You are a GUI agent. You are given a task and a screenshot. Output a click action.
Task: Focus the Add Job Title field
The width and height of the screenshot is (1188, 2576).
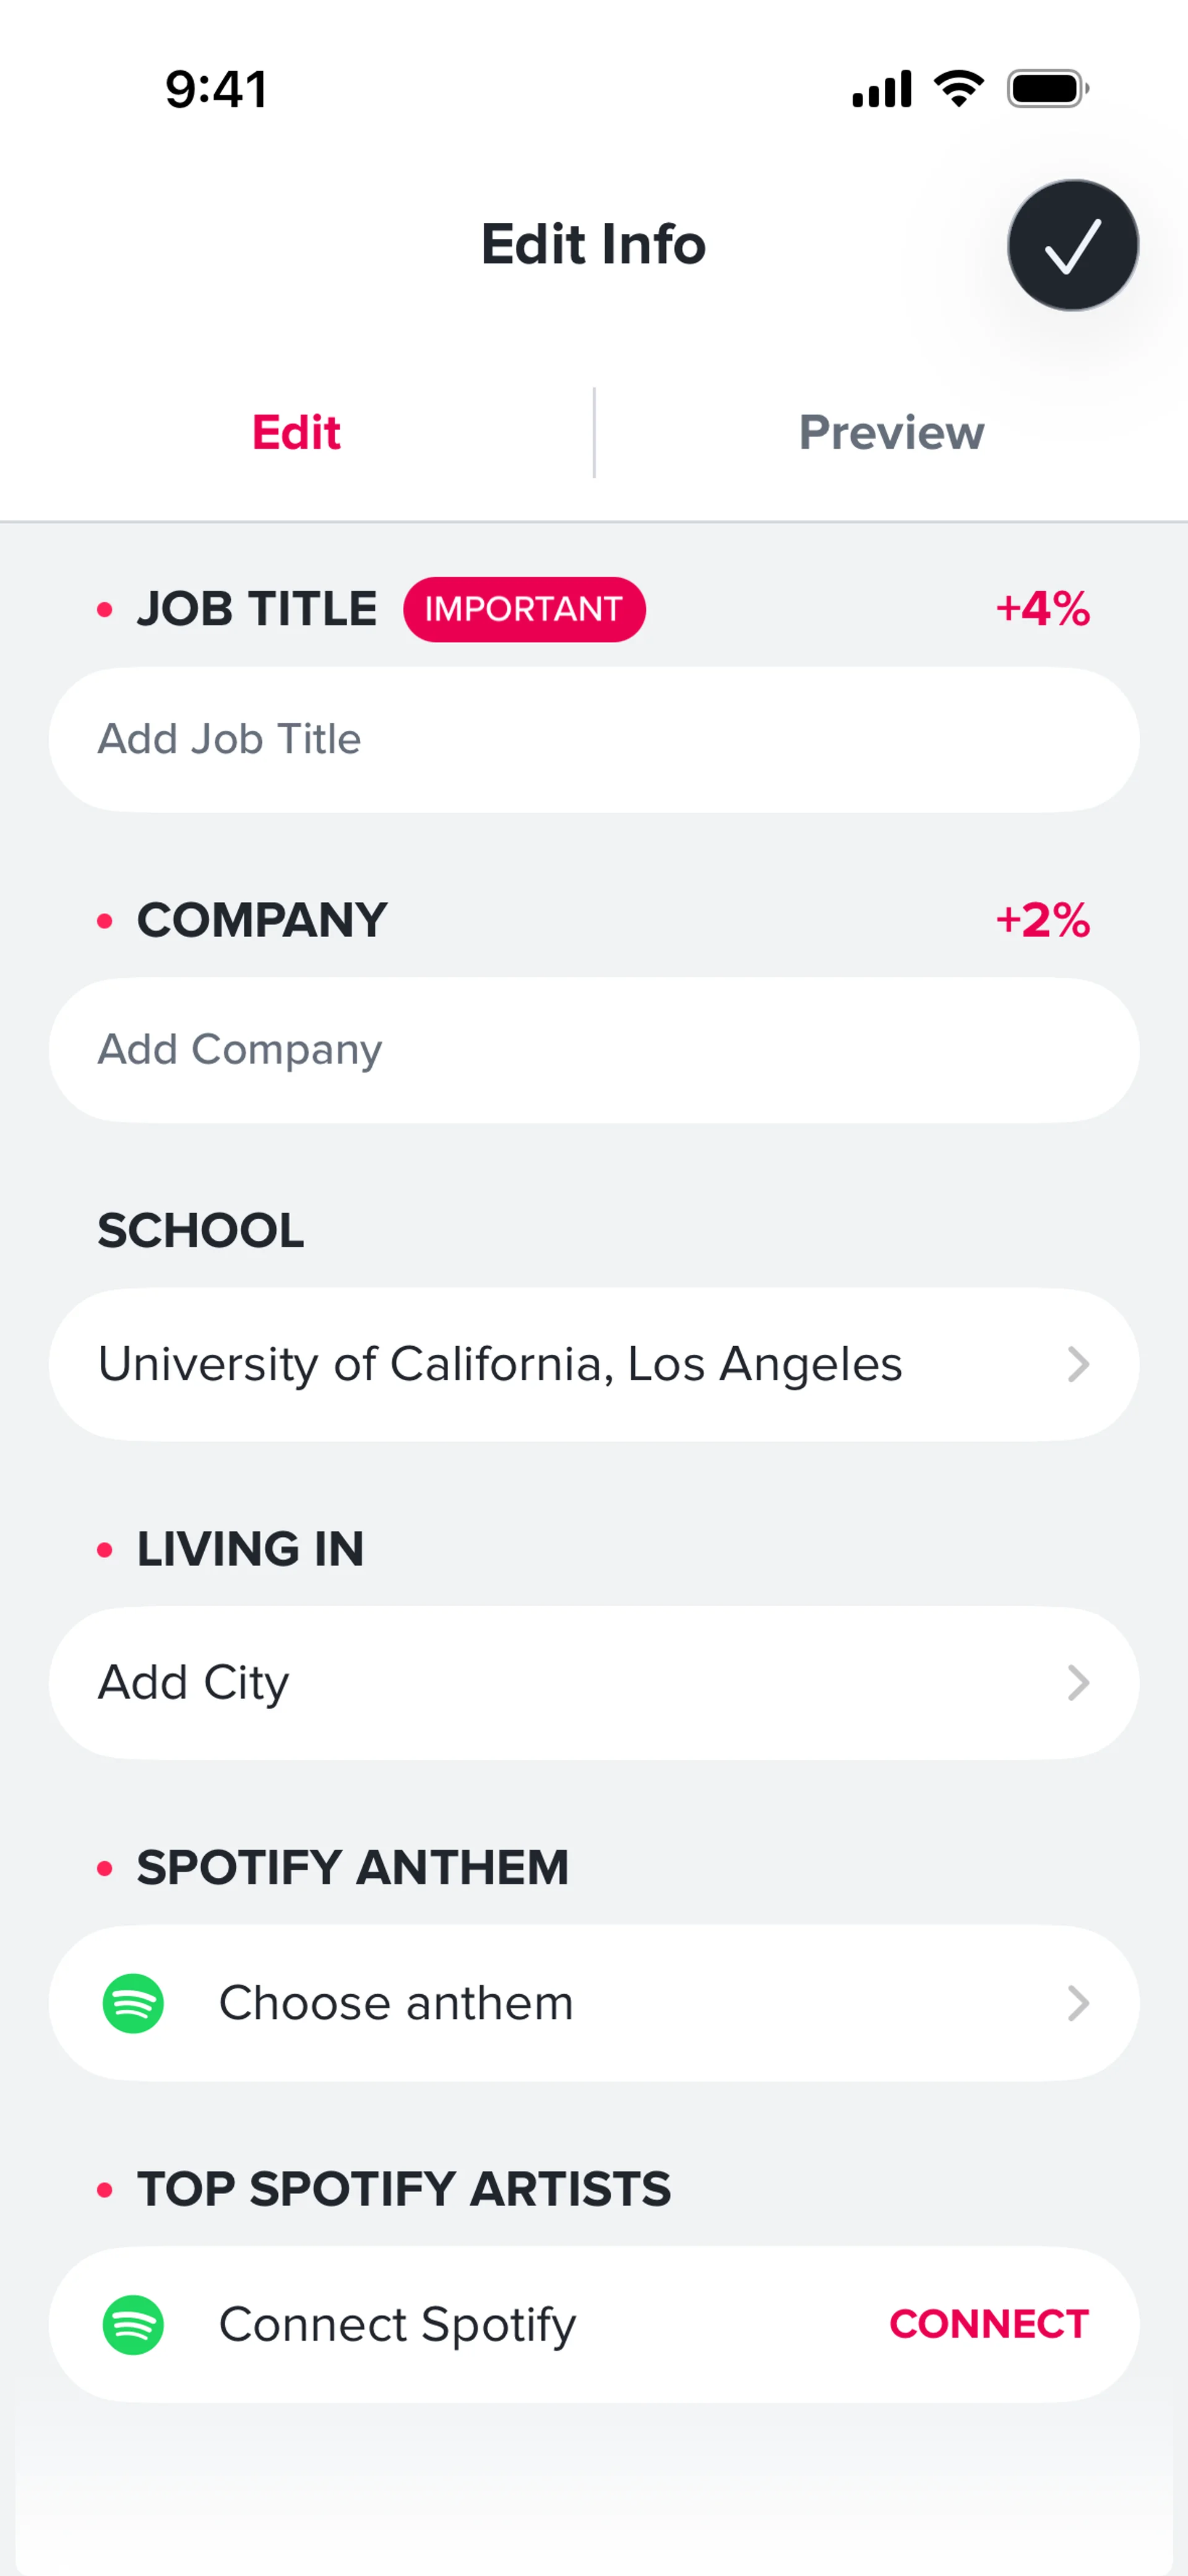594,740
